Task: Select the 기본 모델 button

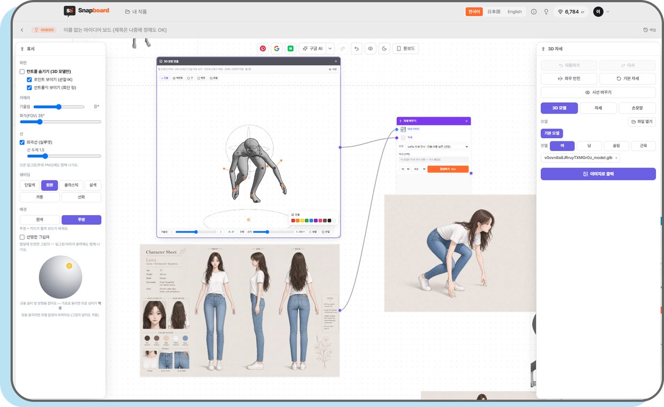Action: (552, 133)
